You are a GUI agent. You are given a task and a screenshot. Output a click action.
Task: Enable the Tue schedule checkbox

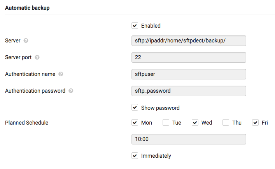[166, 123]
